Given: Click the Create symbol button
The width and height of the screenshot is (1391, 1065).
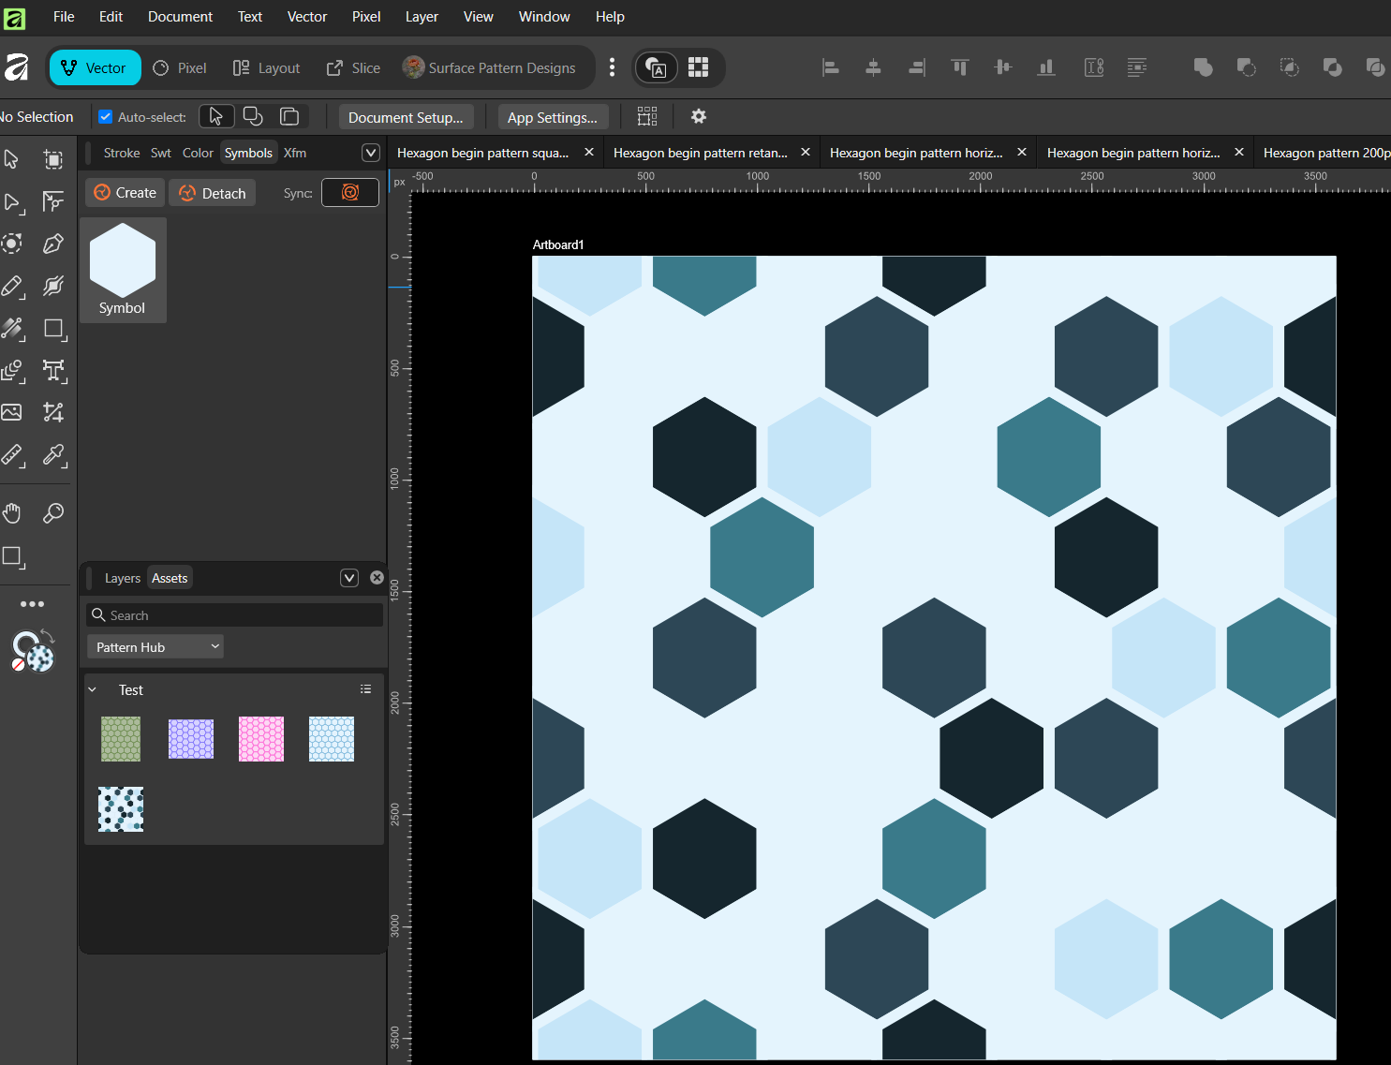Looking at the screenshot, I should coord(126,192).
